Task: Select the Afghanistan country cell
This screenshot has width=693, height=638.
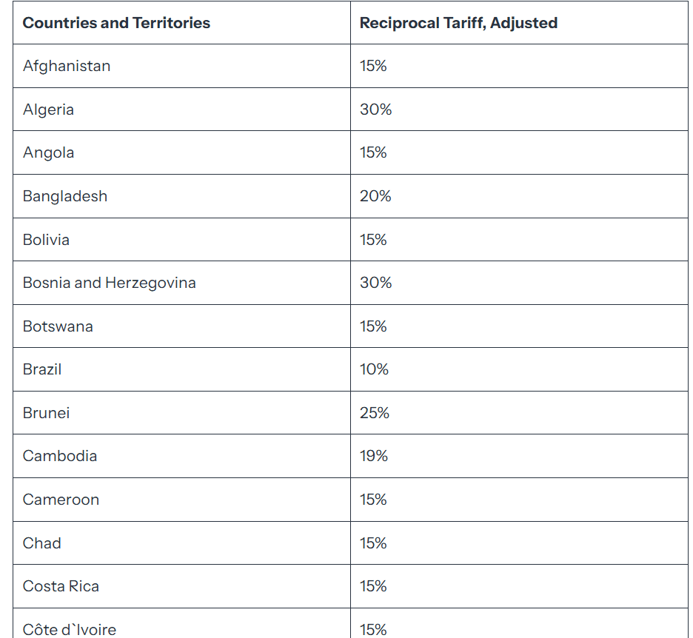Action: pos(67,66)
